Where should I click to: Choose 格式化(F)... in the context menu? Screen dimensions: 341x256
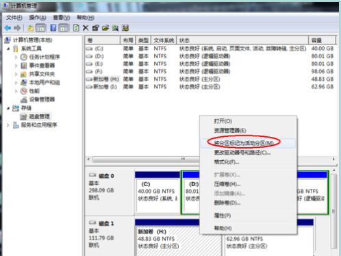[248, 162]
